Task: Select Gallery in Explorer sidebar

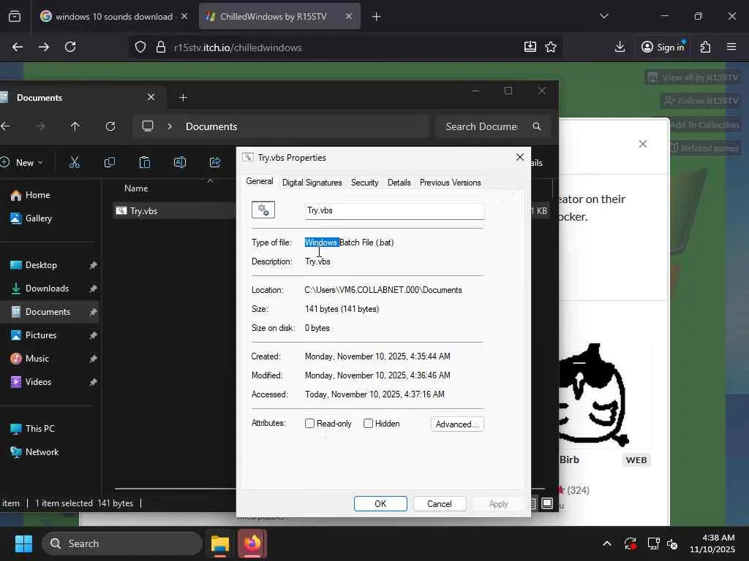Action: pyautogui.click(x=31, y=218)
